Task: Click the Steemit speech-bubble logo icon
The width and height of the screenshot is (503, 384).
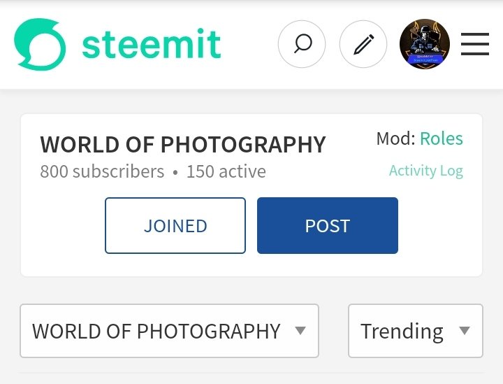Action: (40, 44)
